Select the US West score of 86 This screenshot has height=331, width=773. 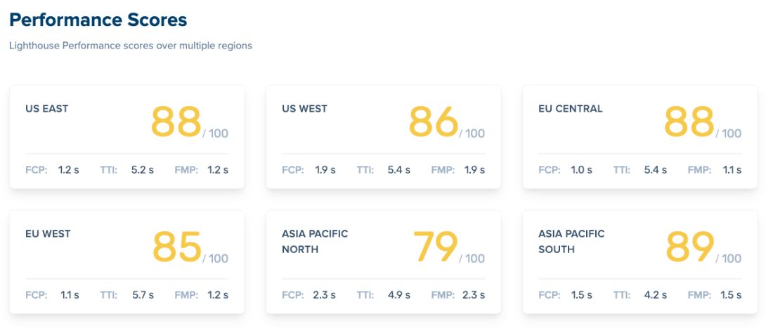click(x=434, y=122)
